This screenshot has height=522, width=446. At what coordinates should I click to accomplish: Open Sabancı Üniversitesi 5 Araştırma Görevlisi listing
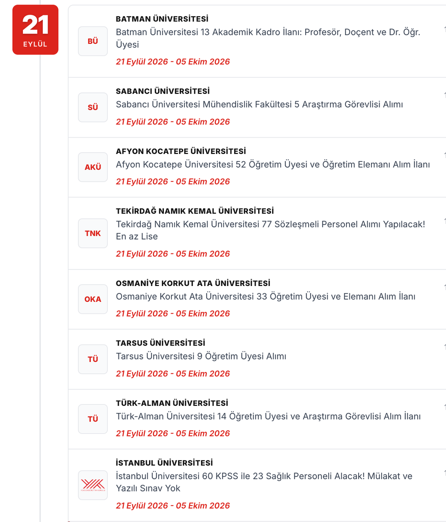click(x=259, y=105)
